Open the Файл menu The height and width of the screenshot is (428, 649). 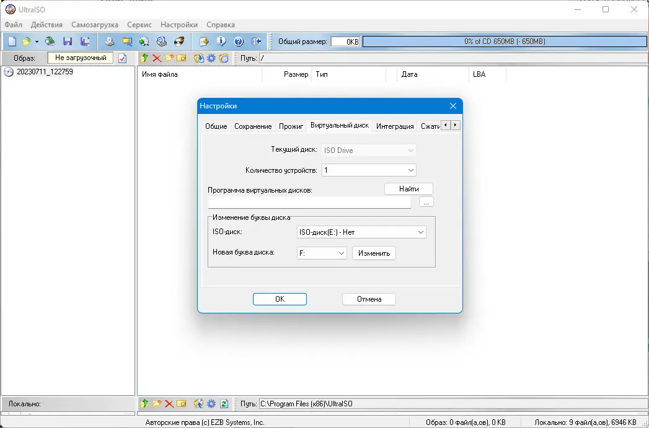pyautogui.click(x=13, y=25)
